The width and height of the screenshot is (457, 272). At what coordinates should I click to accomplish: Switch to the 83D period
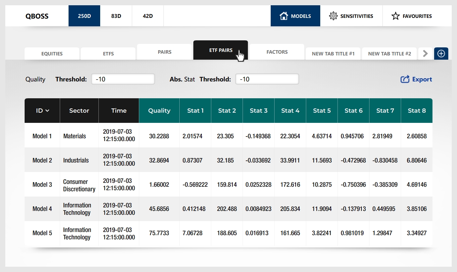(x=116, y=16)
